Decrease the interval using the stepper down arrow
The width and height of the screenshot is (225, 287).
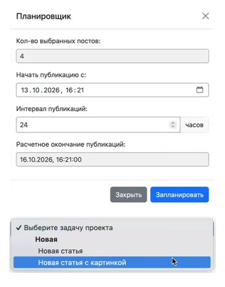172,126
